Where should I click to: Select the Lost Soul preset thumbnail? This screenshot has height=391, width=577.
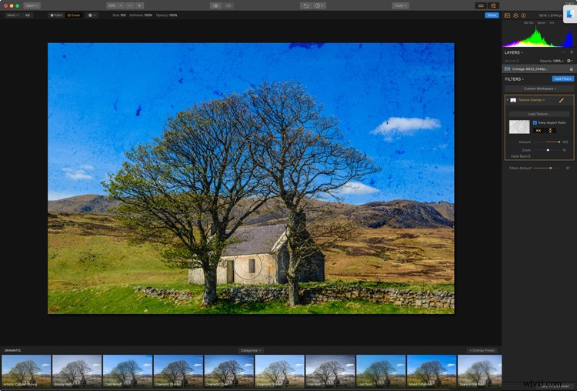(382, 371)
